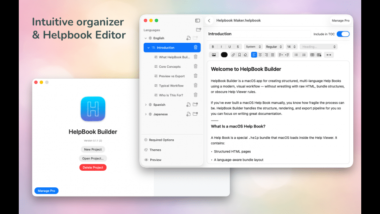Add a new page under Japanese

coord(188,114)
